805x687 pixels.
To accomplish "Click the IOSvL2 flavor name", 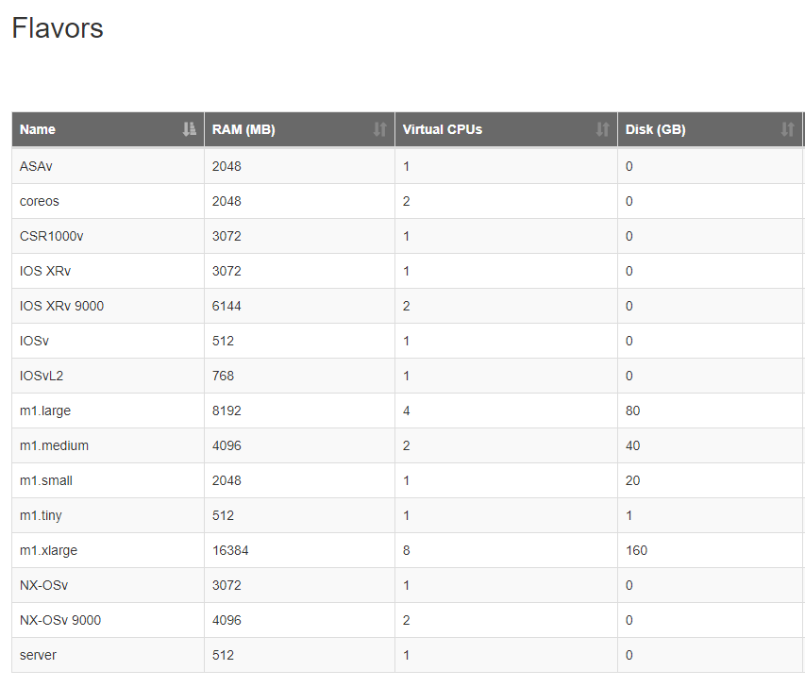I will tap(42, 376).
